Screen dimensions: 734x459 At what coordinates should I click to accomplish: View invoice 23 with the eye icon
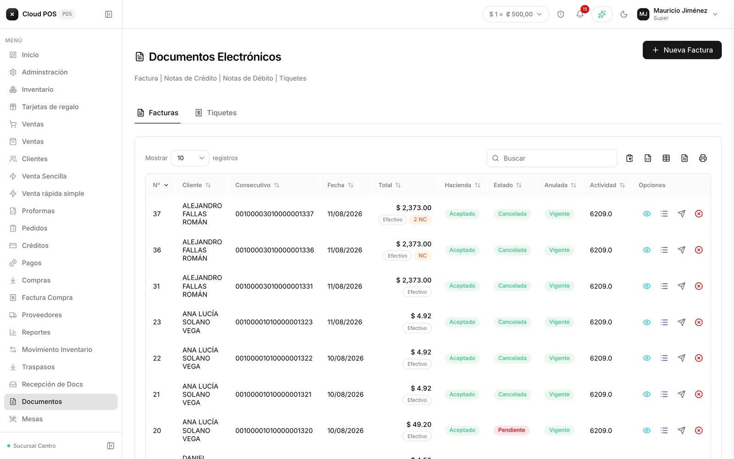pos(647,322)
